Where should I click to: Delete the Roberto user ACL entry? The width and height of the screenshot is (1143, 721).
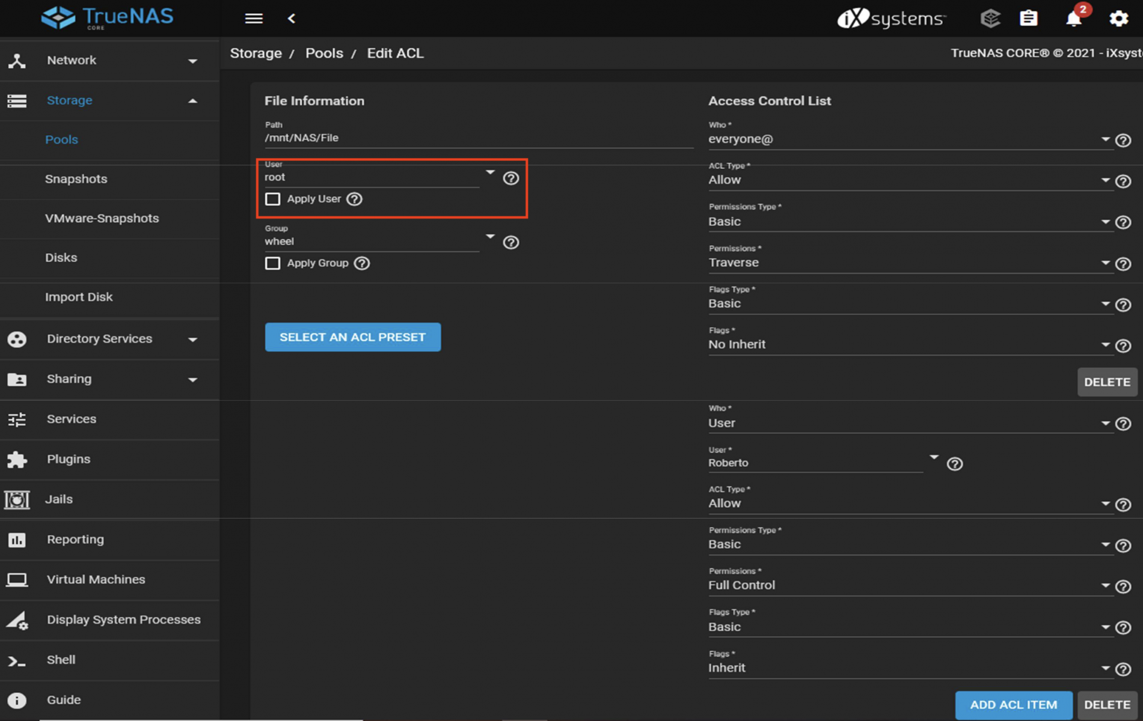1107,705
